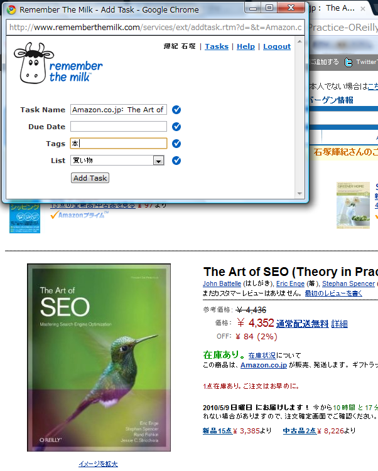Click the blue checkmark beside Tags field

[x=176, y=144]
